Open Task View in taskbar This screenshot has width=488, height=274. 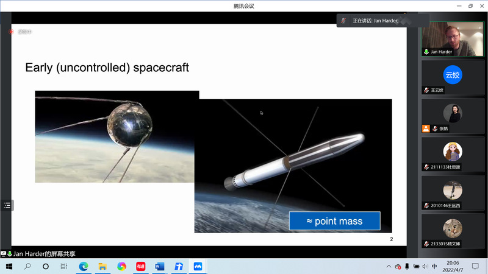[x=64, y=267]
